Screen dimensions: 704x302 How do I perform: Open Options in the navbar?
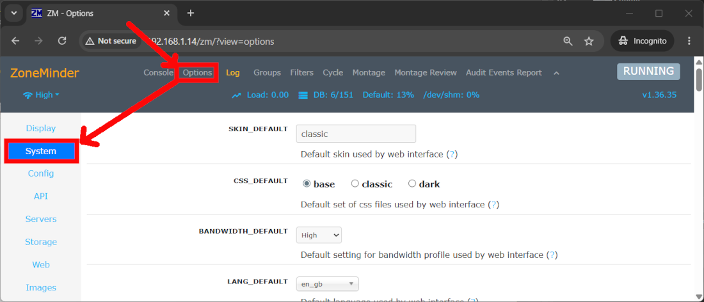(x=198, y=73)
